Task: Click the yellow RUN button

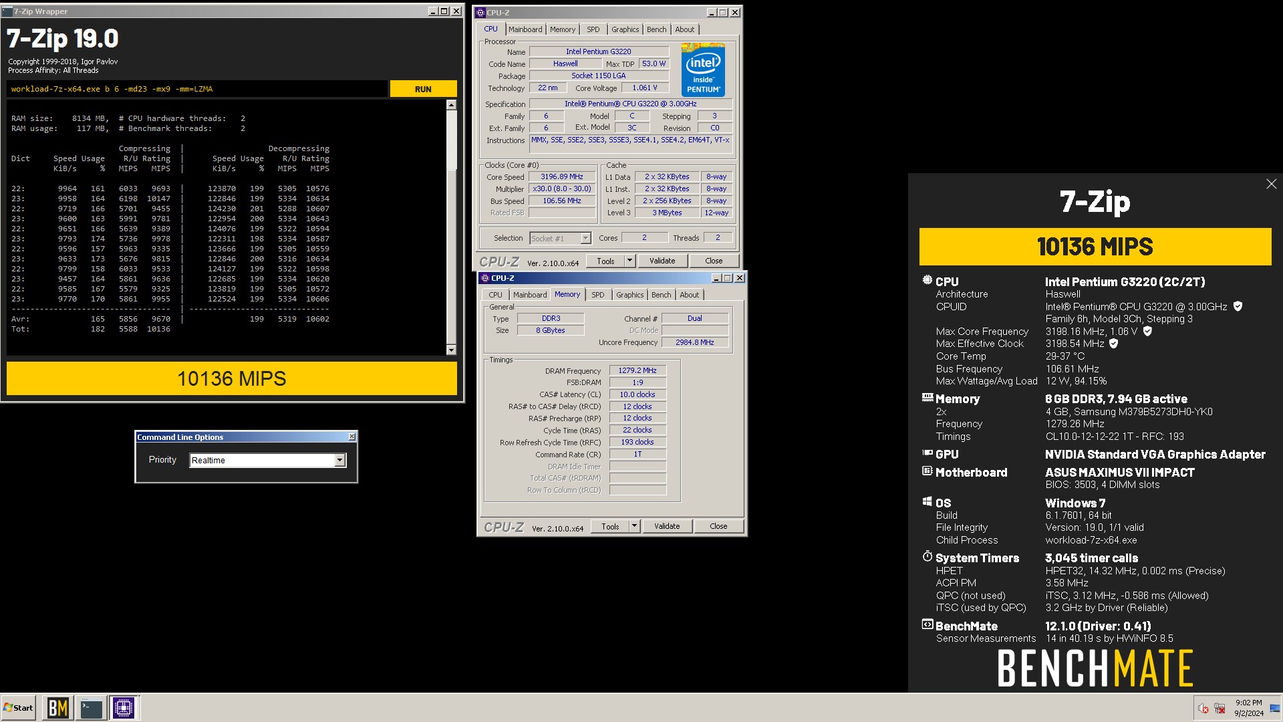Action: (423, 89)
